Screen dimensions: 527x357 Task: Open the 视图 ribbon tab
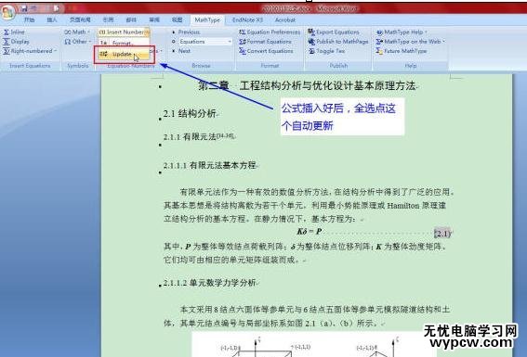pyautogui.click(x=178, y=20)
